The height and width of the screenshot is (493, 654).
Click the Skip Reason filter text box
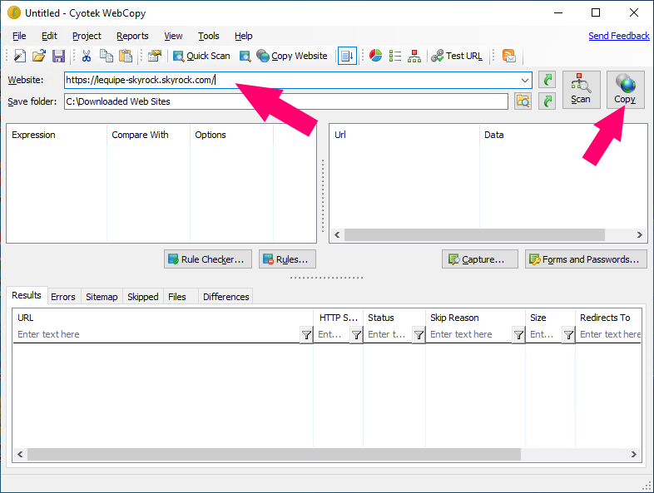[x=469, y=334]
